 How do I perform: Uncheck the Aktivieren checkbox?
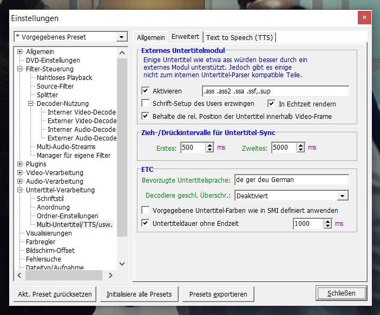(x=146, y=91)
